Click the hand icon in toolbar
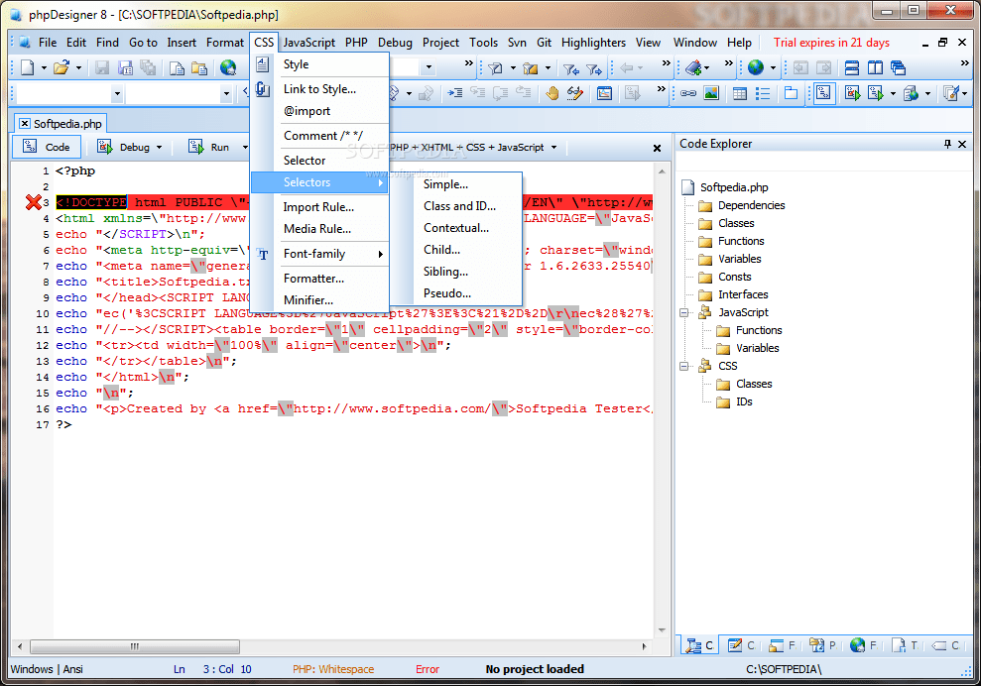The image size is (981, 686). tap(552, 93)
